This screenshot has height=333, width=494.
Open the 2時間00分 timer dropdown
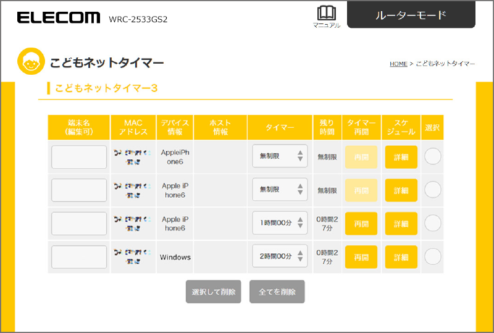pos(280,256)
